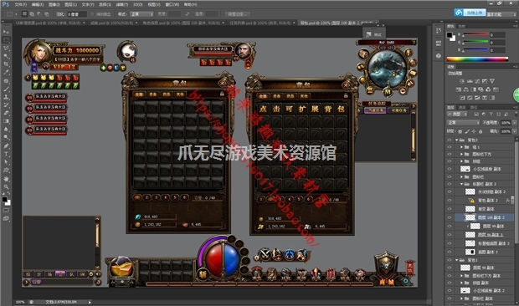The height and width of the screenshot is (306, 519).
Task: Switch to the 色板 (Swatches) panel tab
Action: 462,26
